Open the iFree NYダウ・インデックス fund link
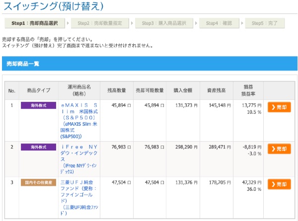Screen dimensions: 298x221 (79, 159)
